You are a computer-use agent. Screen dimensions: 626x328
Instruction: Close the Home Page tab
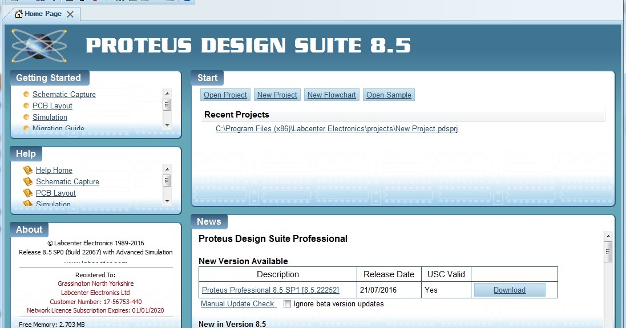(x=70, y=14)
